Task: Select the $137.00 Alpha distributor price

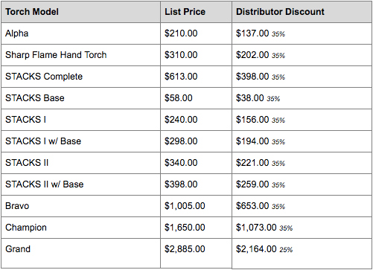Action: coord(252,33)
